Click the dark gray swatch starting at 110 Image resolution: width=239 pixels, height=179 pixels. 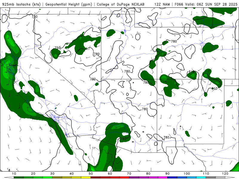point(211,178)
